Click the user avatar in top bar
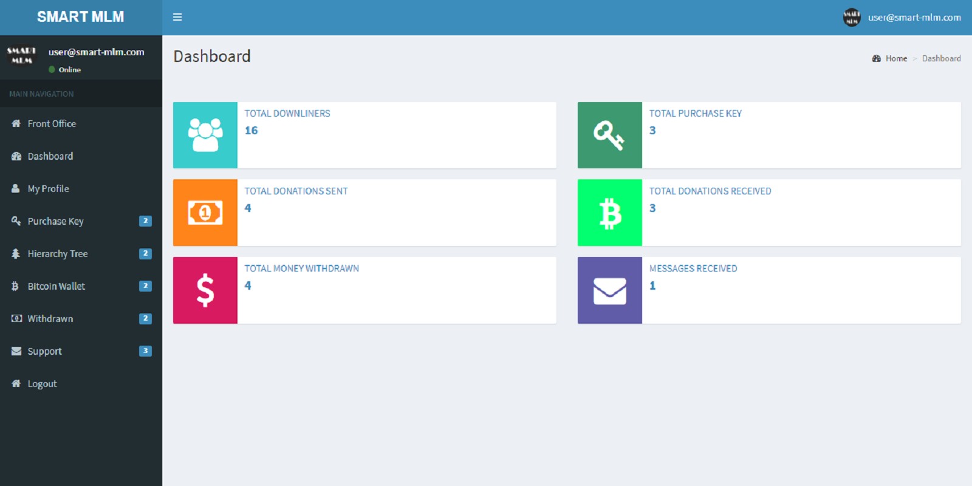 [852, 17]
